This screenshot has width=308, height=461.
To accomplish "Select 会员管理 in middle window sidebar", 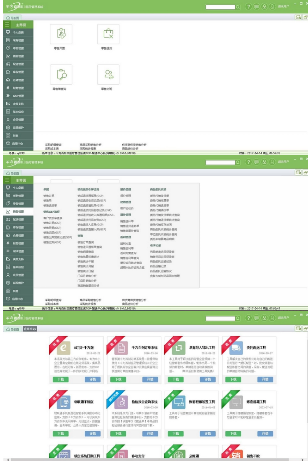I will pyautogui.click(x=18, y=275).
